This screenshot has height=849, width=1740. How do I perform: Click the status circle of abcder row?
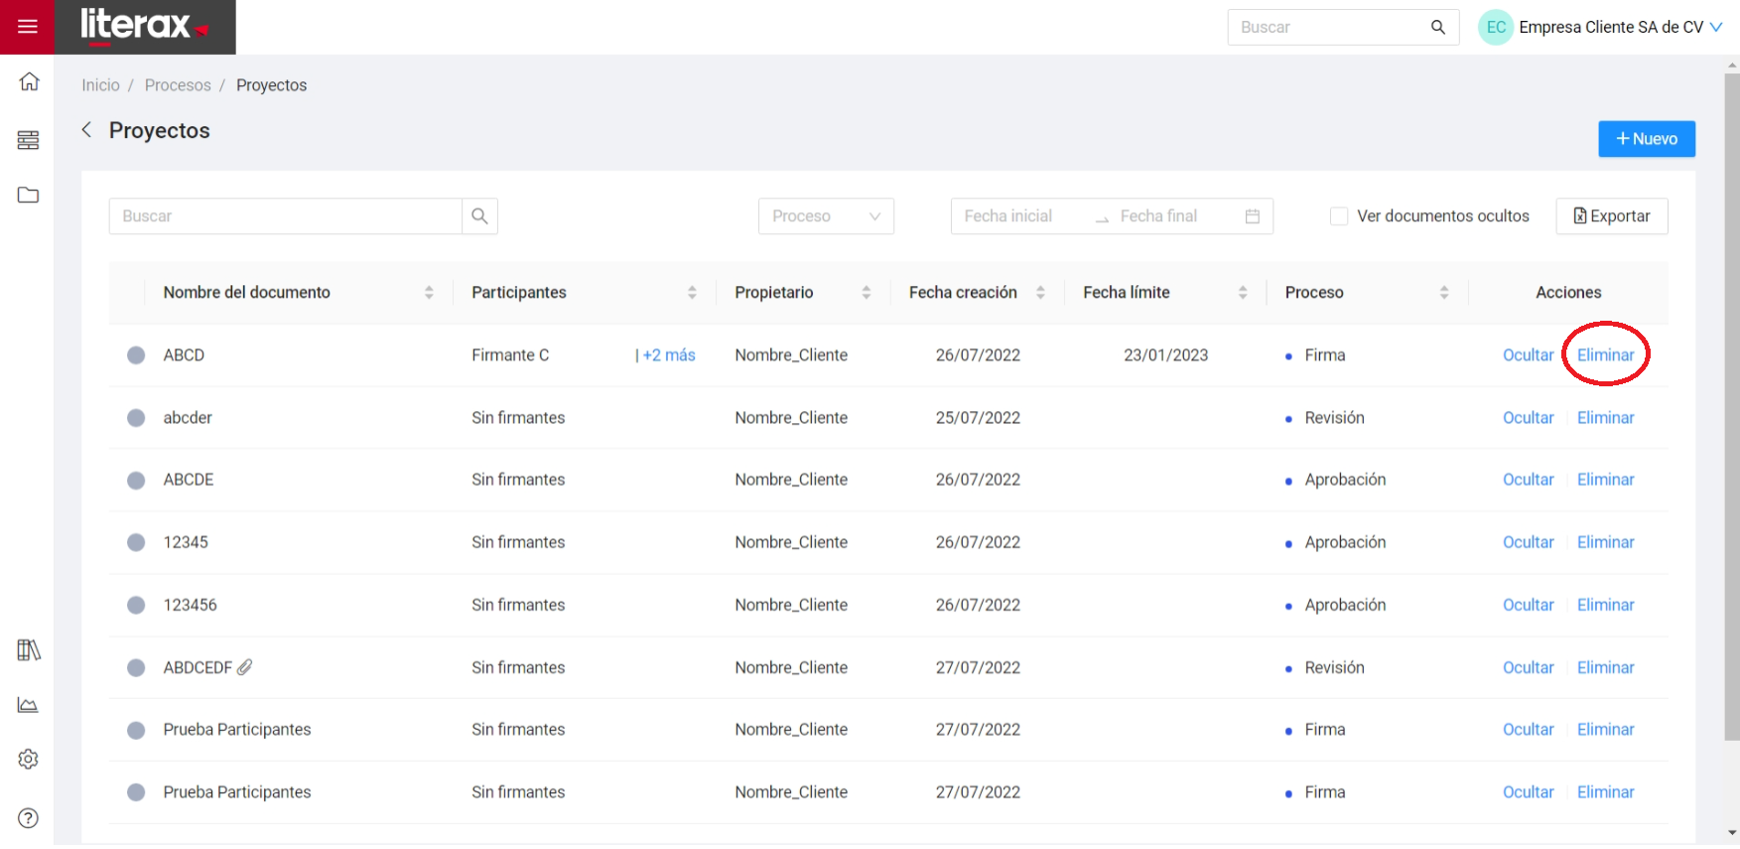(136, 418)
